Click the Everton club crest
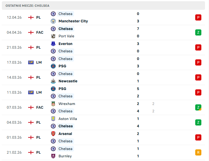The width and height of the screenshot is (209, 161). 53,44
